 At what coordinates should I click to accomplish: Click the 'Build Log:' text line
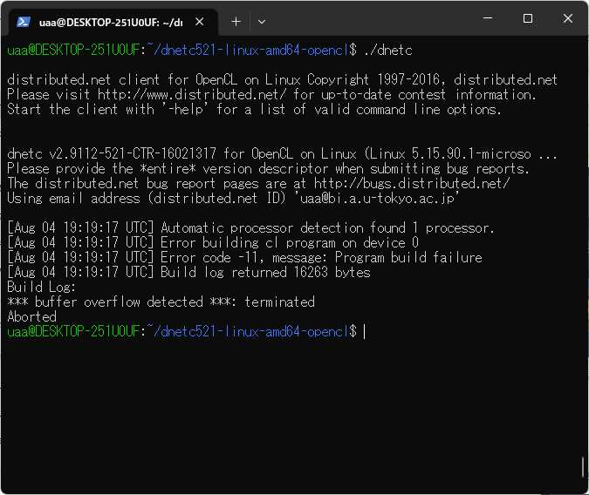click(x=42, y=288)
